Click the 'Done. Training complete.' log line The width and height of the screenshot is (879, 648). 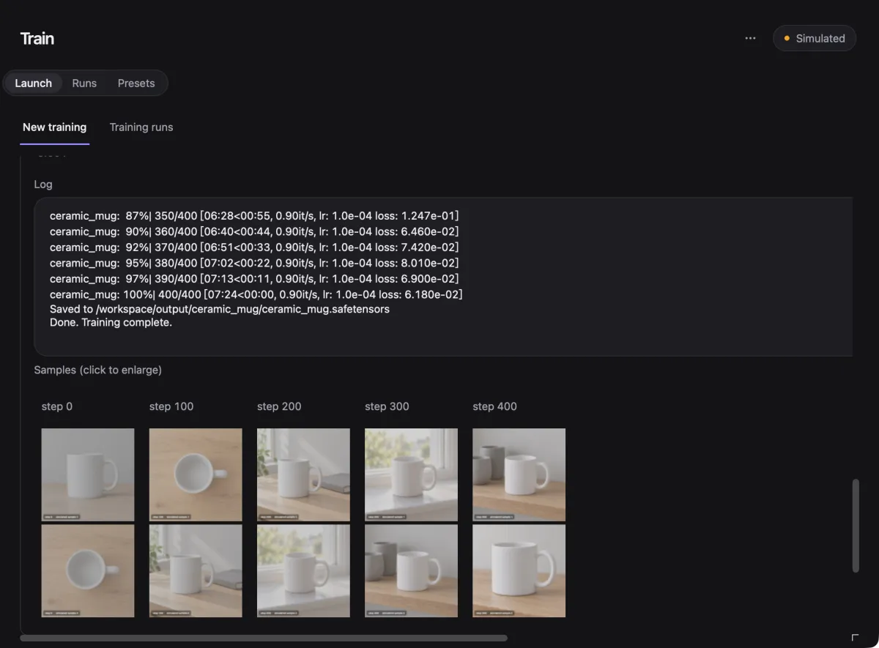coord(111,322)
